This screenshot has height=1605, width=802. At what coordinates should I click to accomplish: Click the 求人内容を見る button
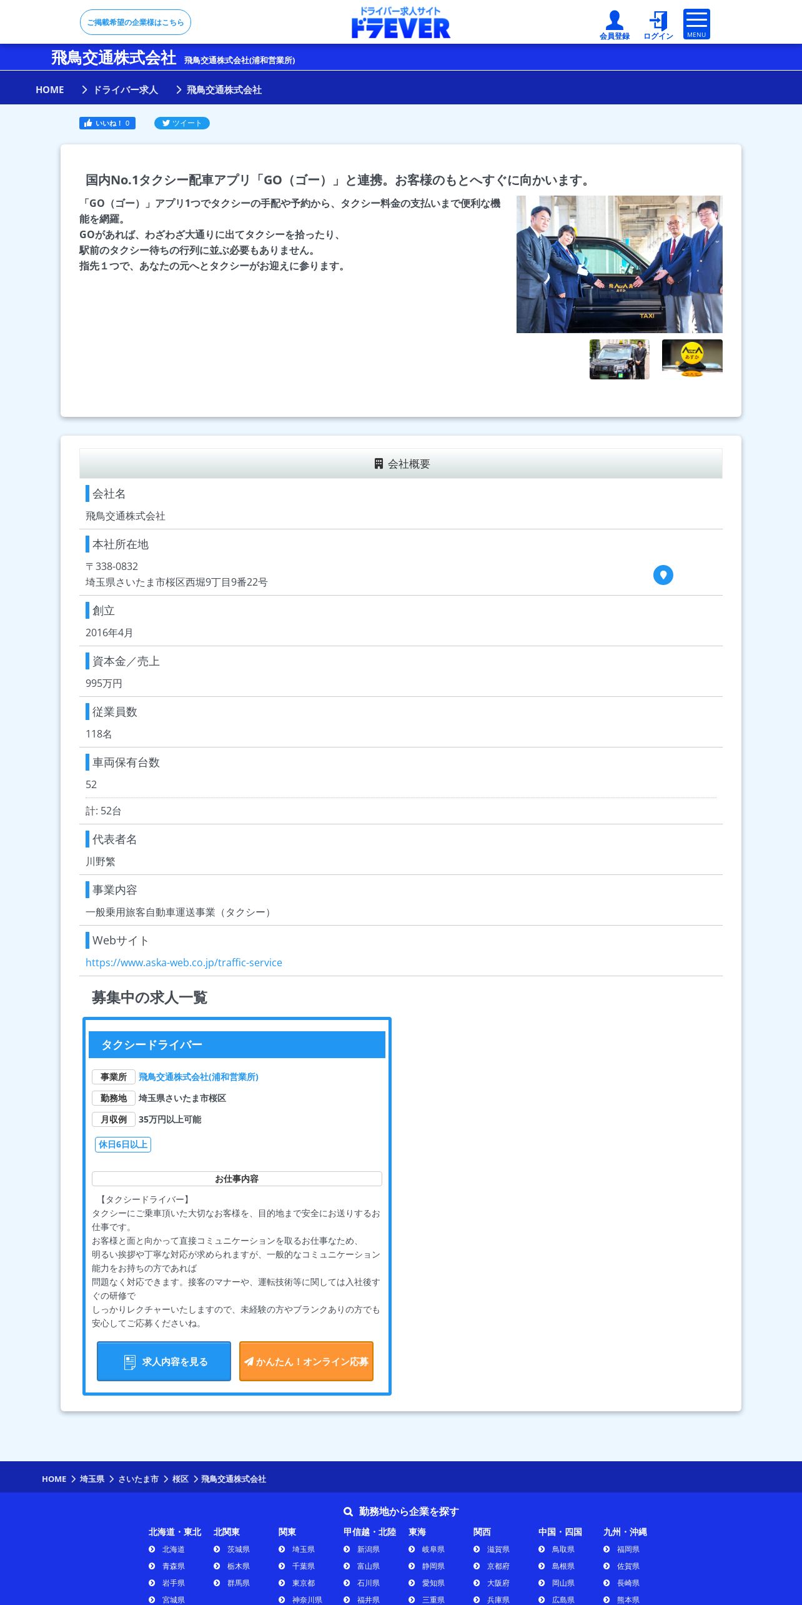pyautogui.click(x=164, y=1361)
